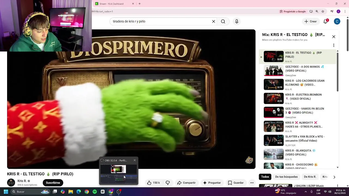The height and width of the screenshot is (196, 349).
Task: Click the Preguntar button
Action: coord(212,183)
